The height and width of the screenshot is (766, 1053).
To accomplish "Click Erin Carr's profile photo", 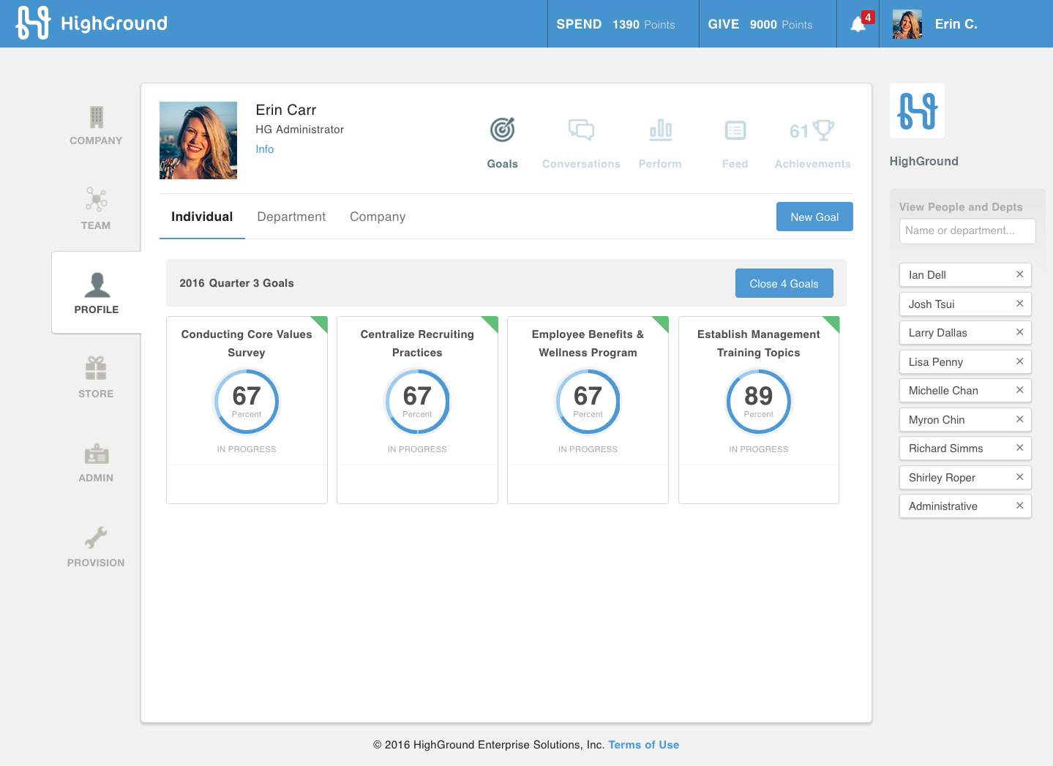I will [x=198, y=140].
